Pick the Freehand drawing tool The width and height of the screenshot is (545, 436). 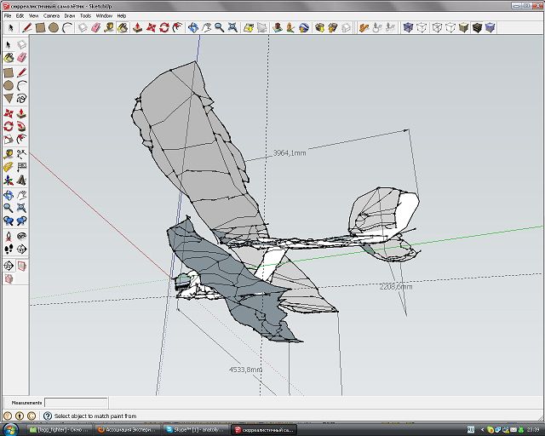(21, 99)
